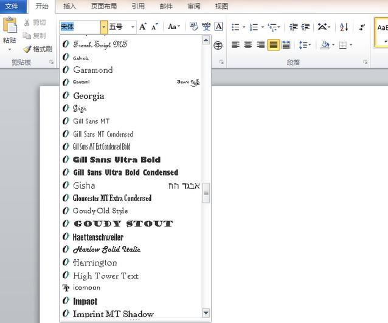Choose the icomoon font

click(x=131, y=288)
